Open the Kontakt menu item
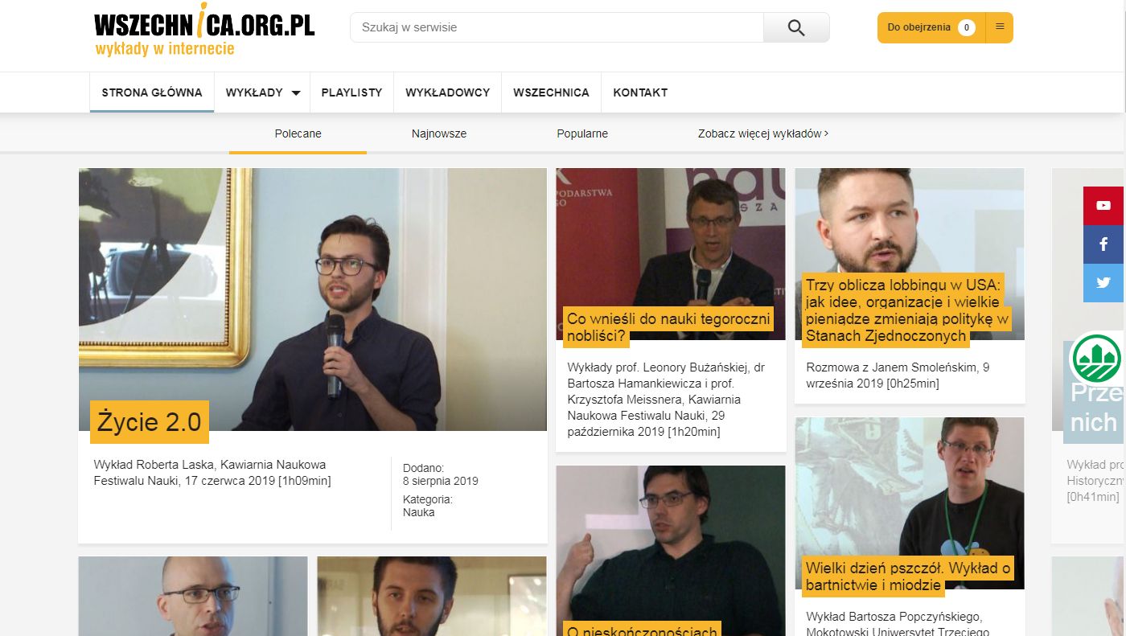This screenshot has width=1126, height=636. [x=640, y=92]
